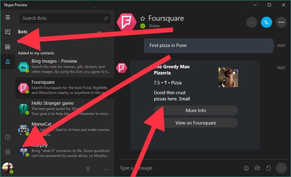
Task: Click the Find pizza in Pune message
Action: 209,46
